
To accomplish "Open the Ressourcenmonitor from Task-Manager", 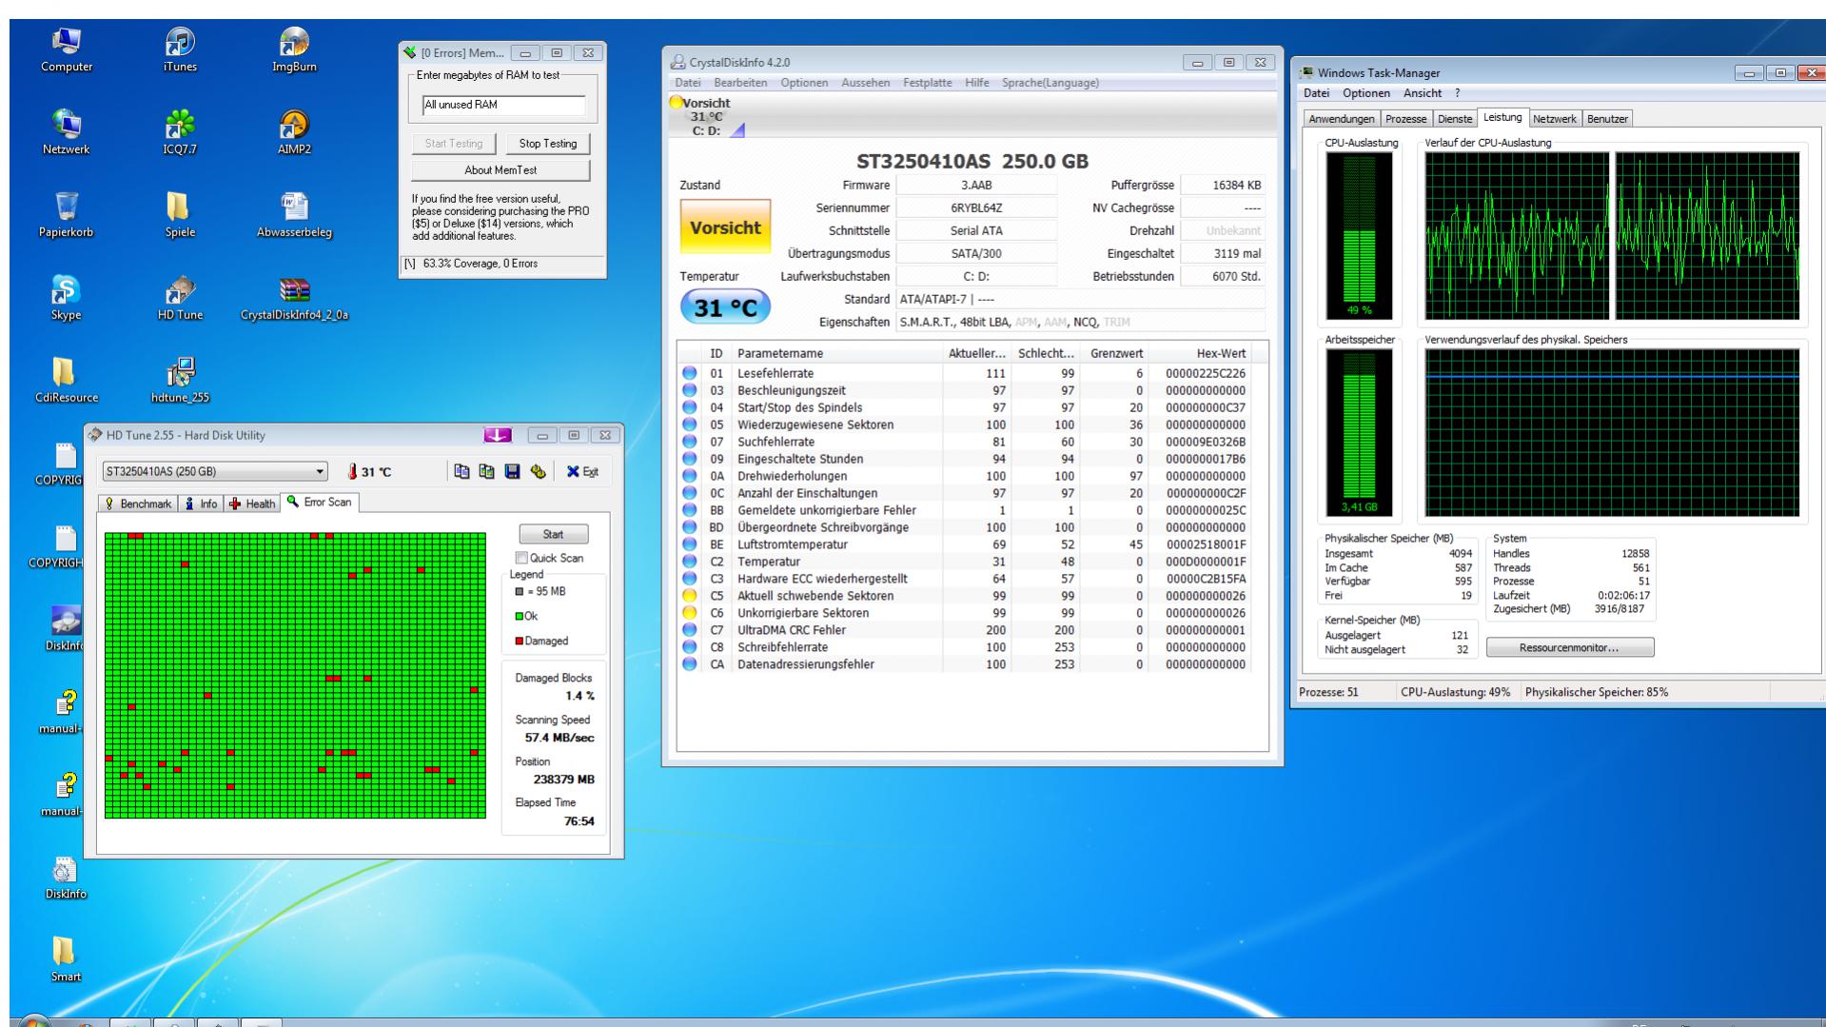I will pyautogui.click(x=1570, y=648).
